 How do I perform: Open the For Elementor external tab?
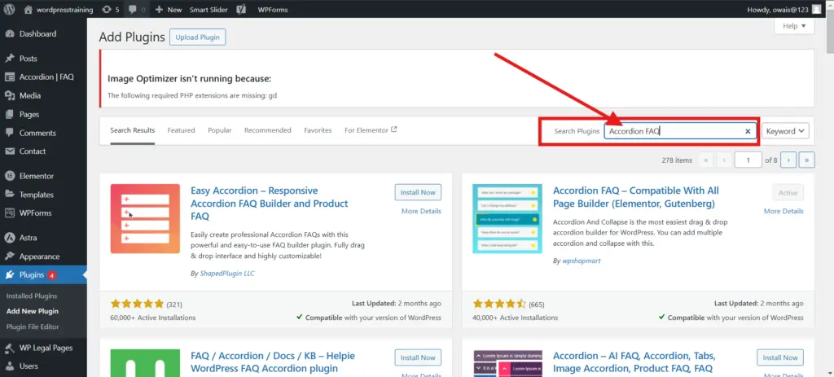coord(371,130)
